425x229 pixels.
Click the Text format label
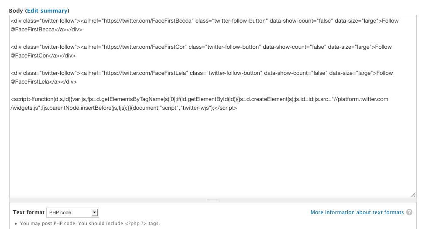tap(28, 212)
